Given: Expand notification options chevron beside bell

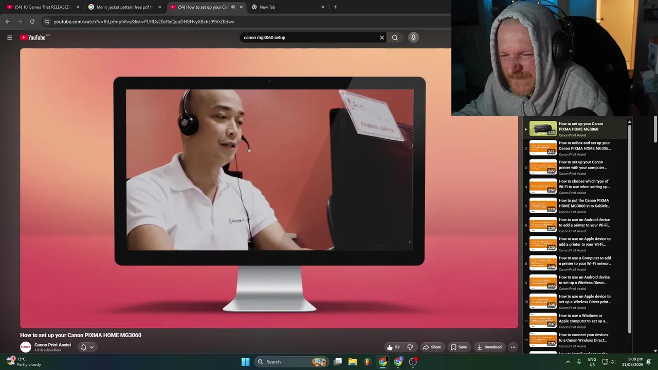Looking at the screenshot, I should coord(92,347).
